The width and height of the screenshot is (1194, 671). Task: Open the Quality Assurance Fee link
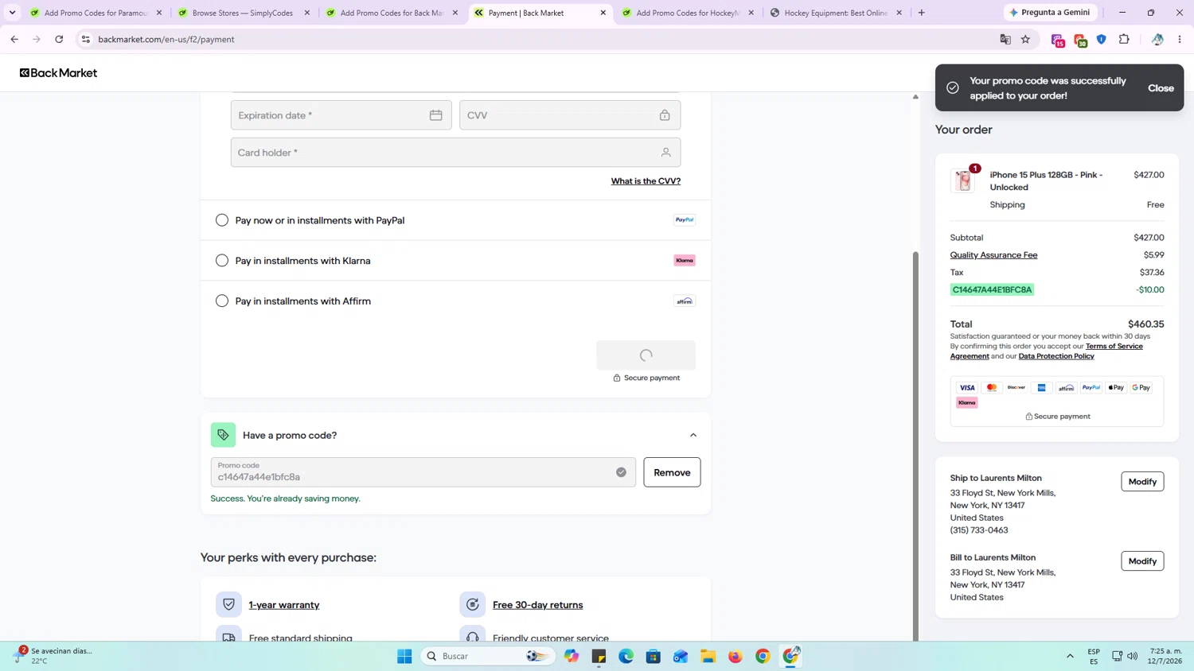pyautogui.click(x=993, y=255)
